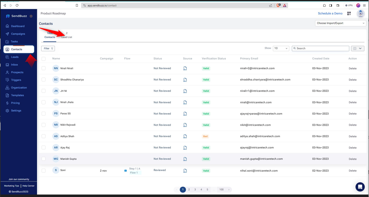This screenshot has height=197, width=369.
Task: Open the Tasks checklist icon in sidebar
Action: coord(7,42)
